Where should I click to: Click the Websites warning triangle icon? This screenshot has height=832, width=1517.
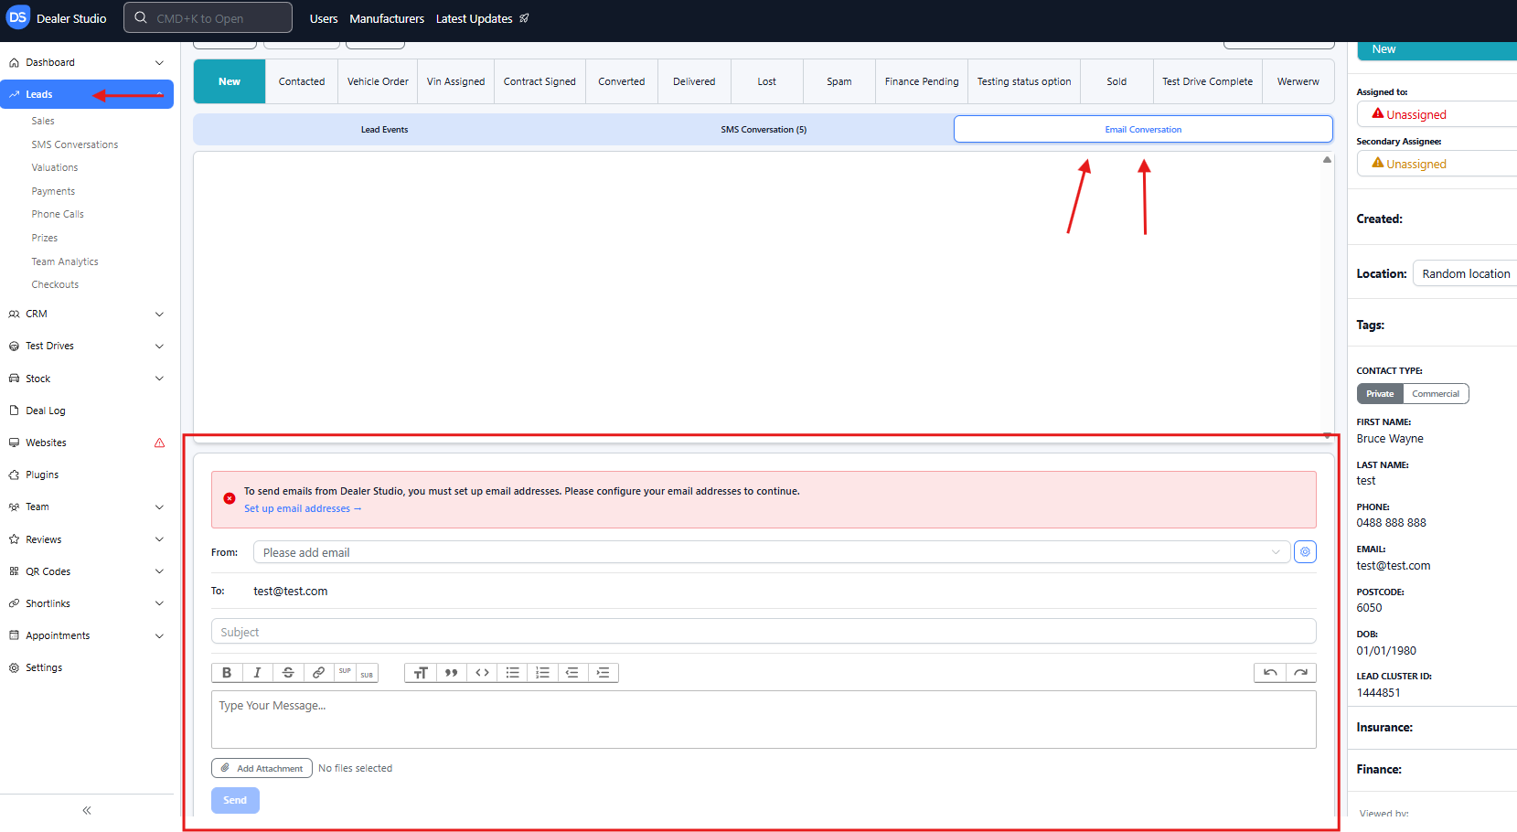point(160,443)
